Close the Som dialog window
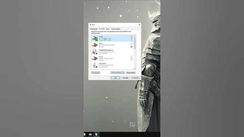This screenshot has height=137, width=244. coord(139,24)
